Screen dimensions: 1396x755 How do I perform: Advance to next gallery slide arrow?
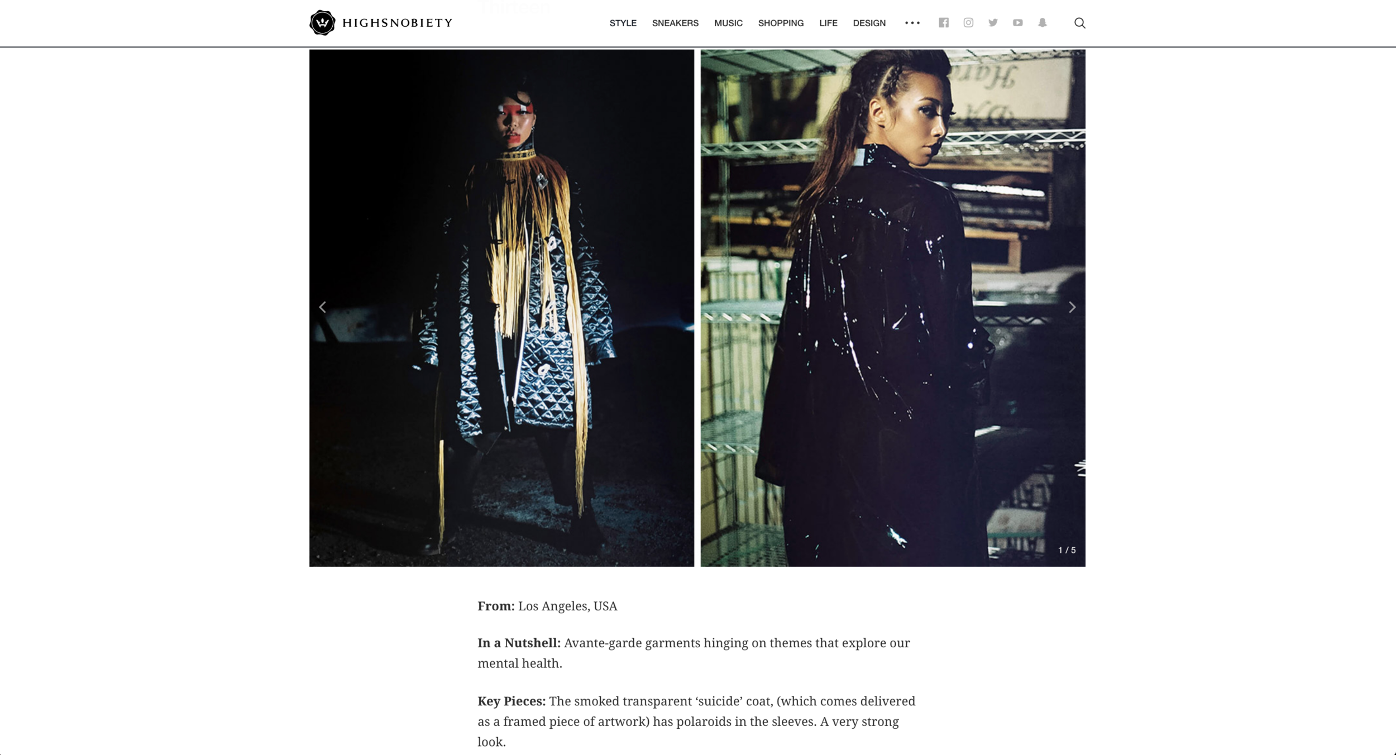(x=1072, y=307)
